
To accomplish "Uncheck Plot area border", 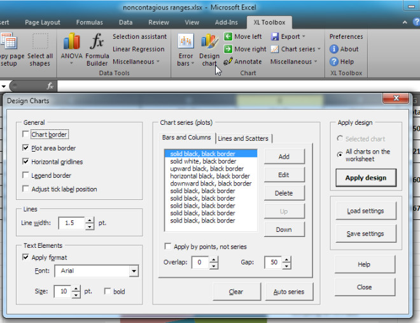I will [25, 148].
